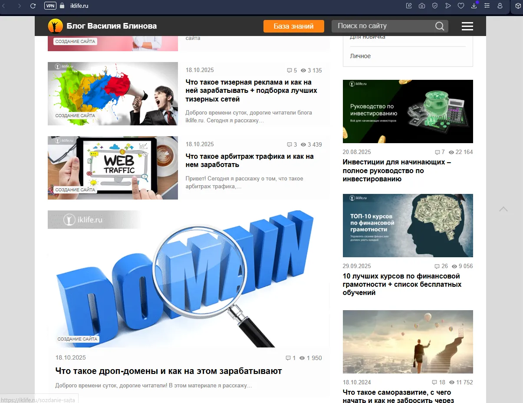Reload the page with the refresh icon

[x=33, y=6]
